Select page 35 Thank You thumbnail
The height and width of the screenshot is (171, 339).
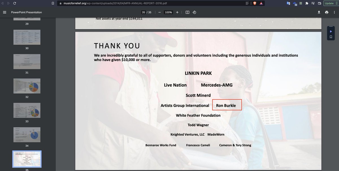[27, 159]
